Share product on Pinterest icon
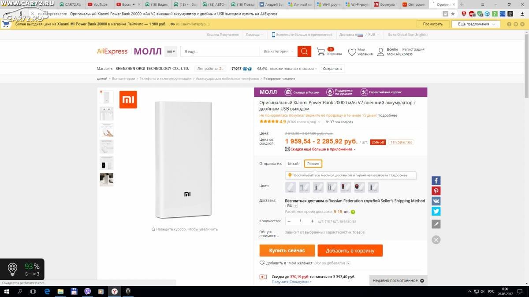Screen dimensions: 529x297 coord(436,191)
